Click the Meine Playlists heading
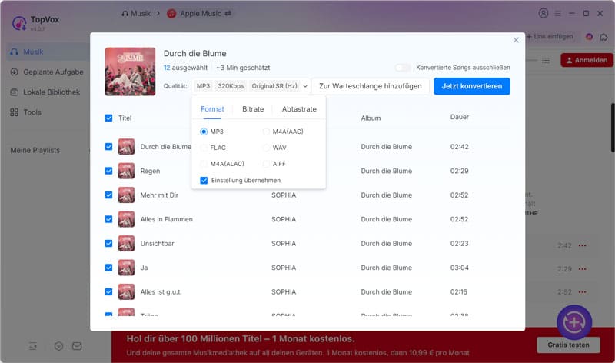Screen dimensions: 615x363 tap(35, 150)
